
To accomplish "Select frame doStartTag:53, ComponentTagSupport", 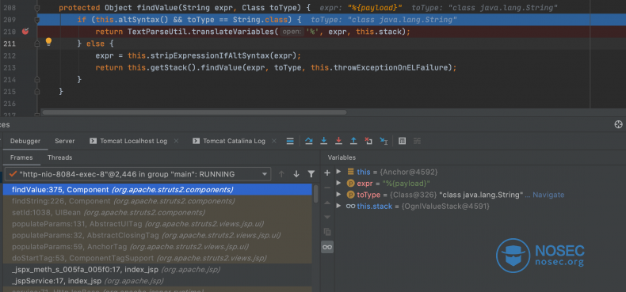I will (x=158, y=258).
